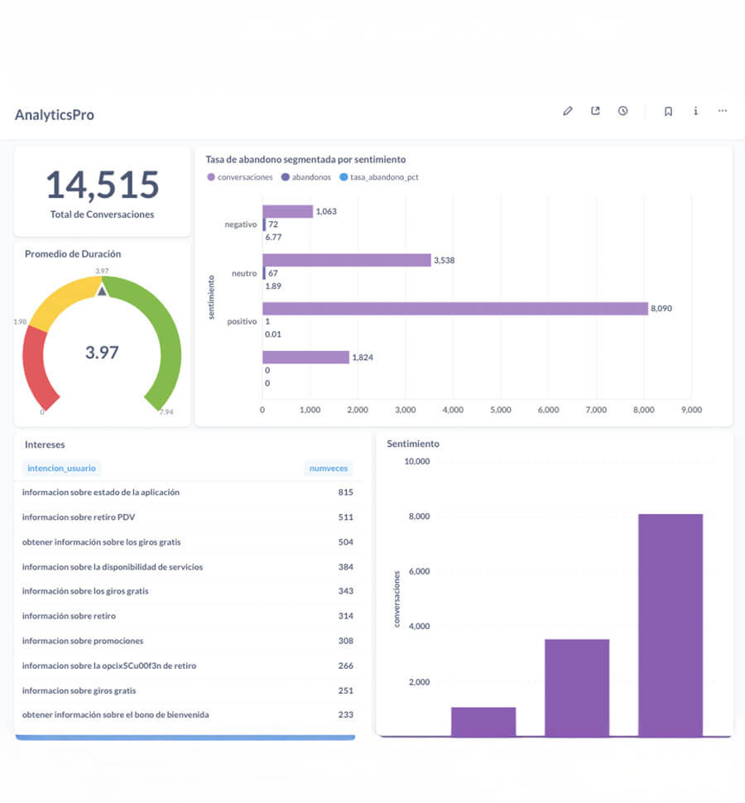Open the three-dot more options menu

coord(723,111)
